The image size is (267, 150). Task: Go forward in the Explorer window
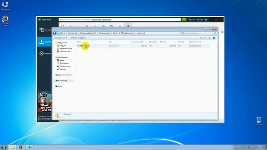pyautogui.click(x=58, y=33)
